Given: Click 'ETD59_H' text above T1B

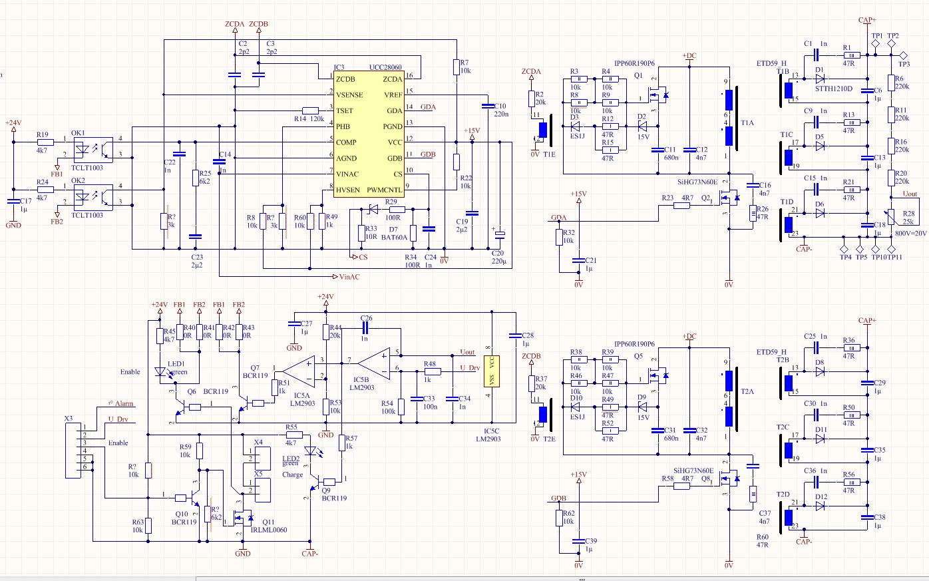Looking at the screenshot, I should pos(771,64).
